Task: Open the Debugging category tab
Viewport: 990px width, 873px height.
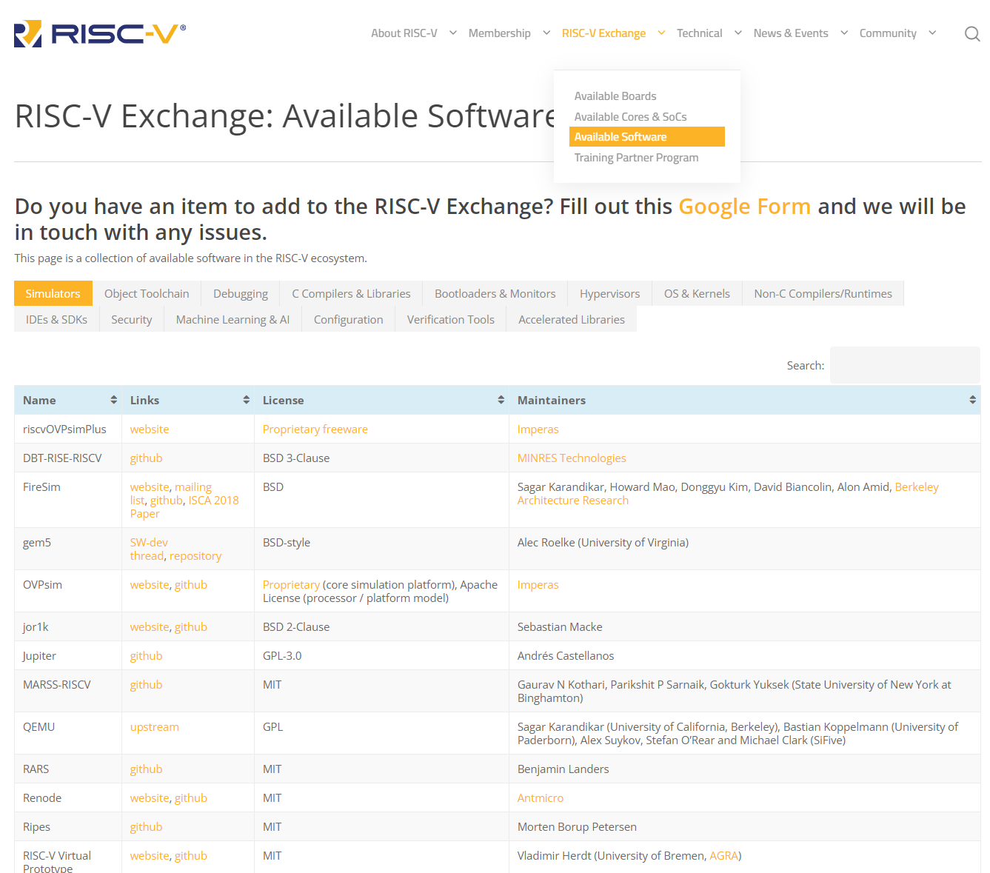Action: 240,293
